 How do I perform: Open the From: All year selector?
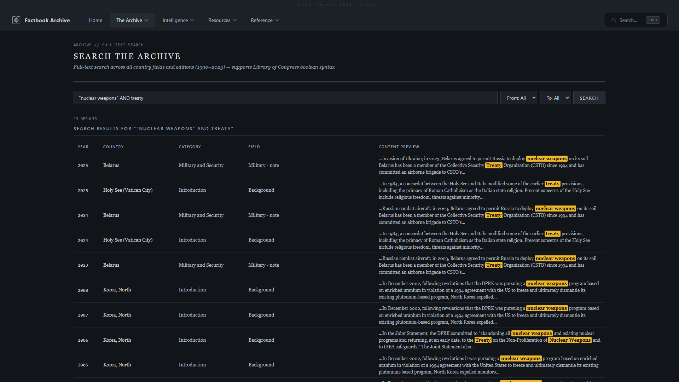click(x=518, y=98)
